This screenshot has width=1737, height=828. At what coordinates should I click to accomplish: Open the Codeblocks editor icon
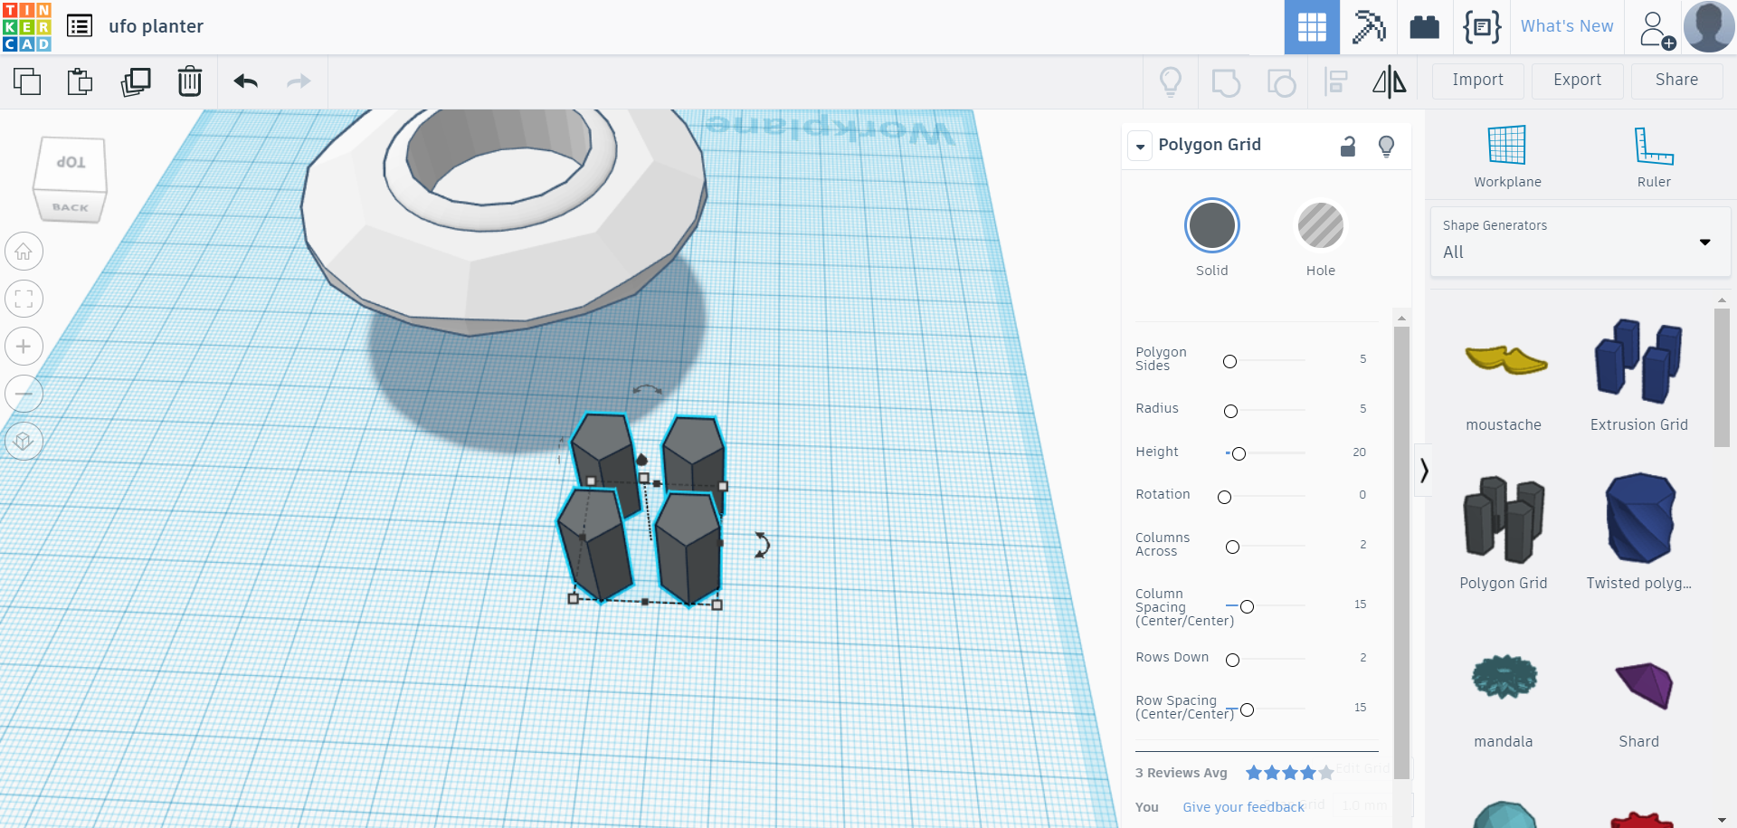[x=1482, y=27]
